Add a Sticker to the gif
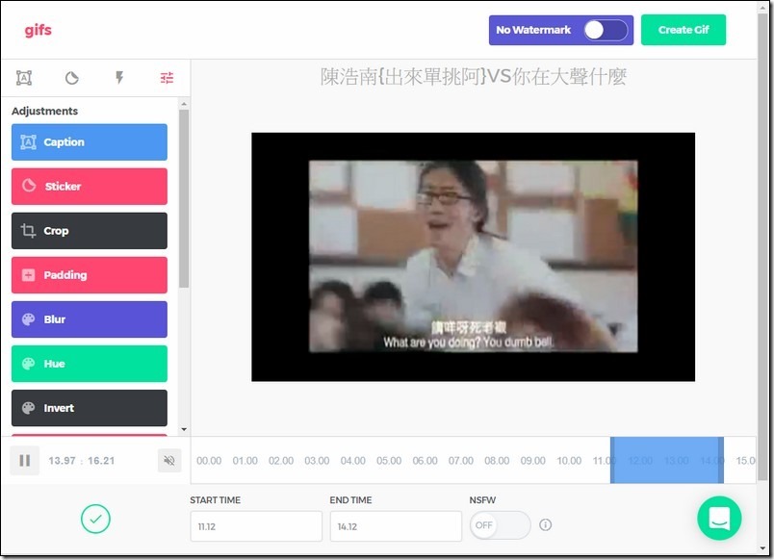Image resolution: width=774 pixels, height=560 pixels. (90, 187)
